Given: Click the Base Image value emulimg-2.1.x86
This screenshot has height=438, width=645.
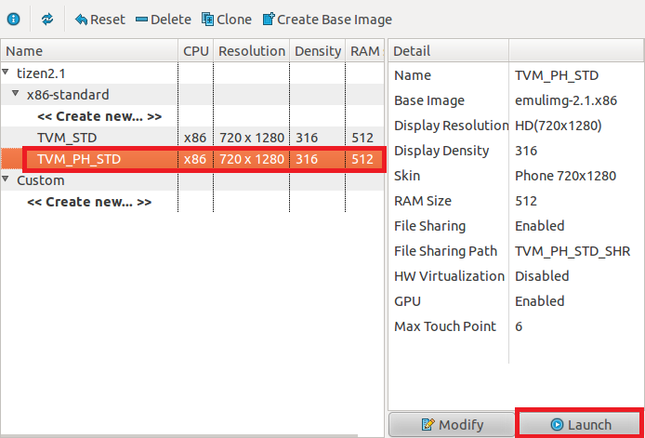Looking at the screenshot, I should (566, 100).
